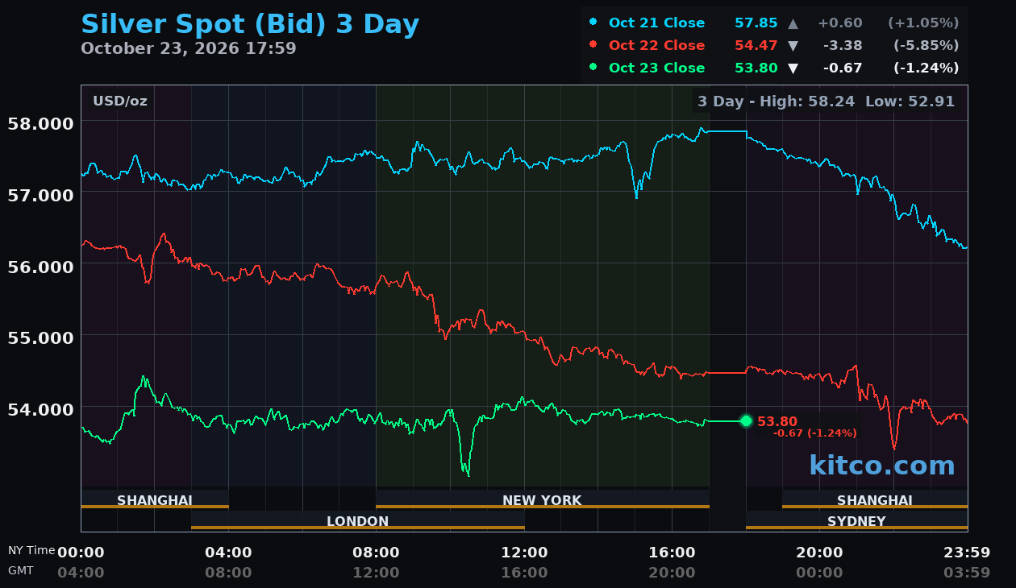Click the up arrow beside 57.85

click(x=793, y=23)
